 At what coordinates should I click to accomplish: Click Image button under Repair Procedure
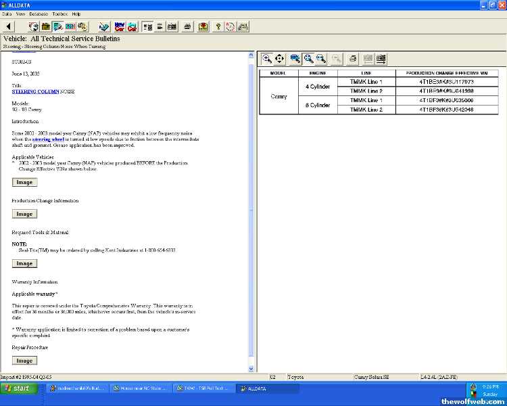[24, 361]
